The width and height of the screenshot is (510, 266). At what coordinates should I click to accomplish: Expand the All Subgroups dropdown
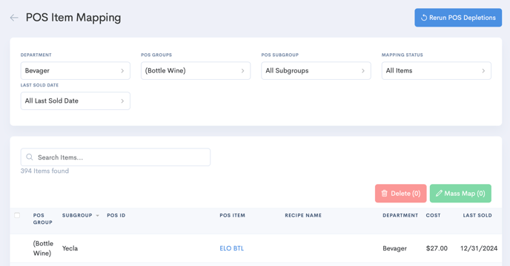pos(316,71)
